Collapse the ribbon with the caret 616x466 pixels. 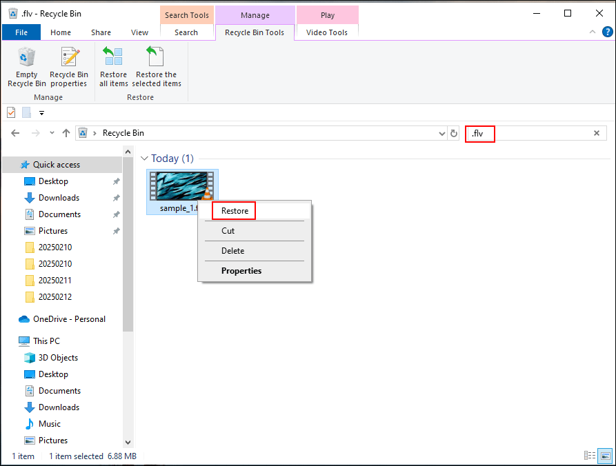click(593, 32)
